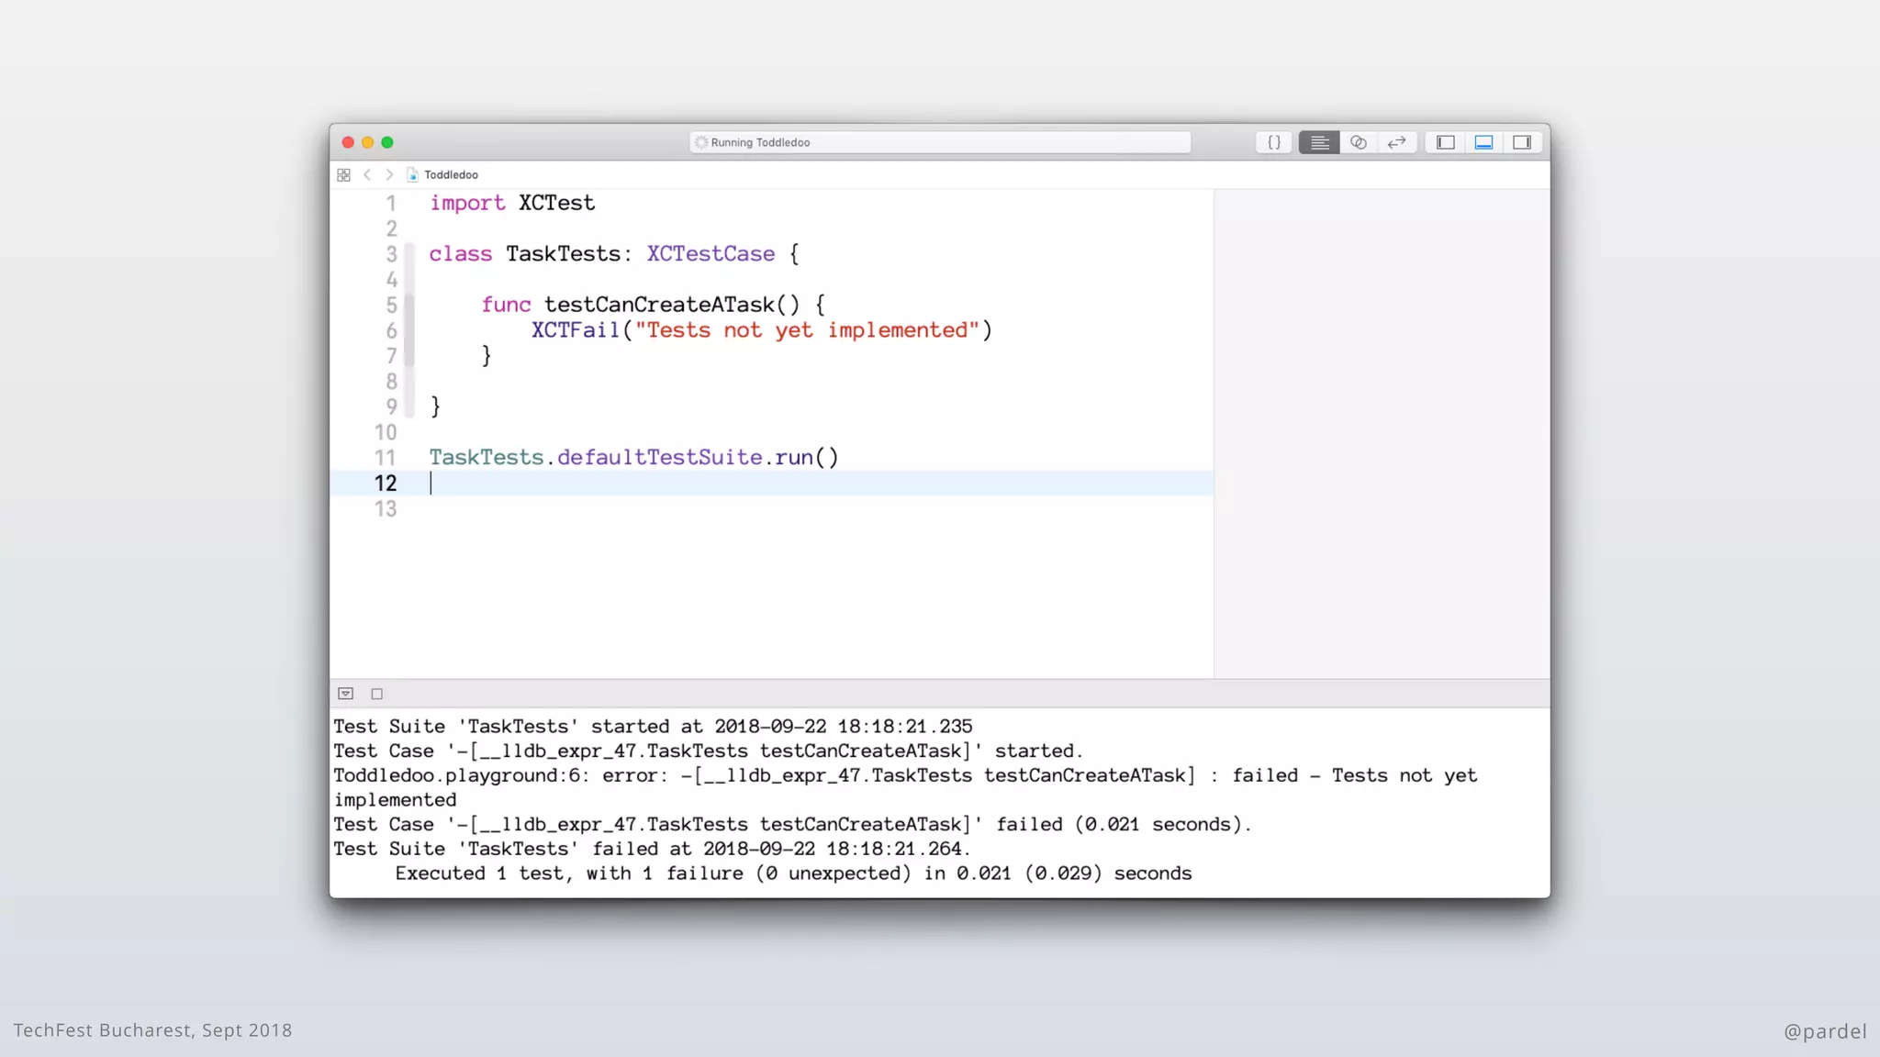Screen dimensions: 1880x1057
Task: Toggle the left Navigator panel
Action: [x=1446, y=142]
